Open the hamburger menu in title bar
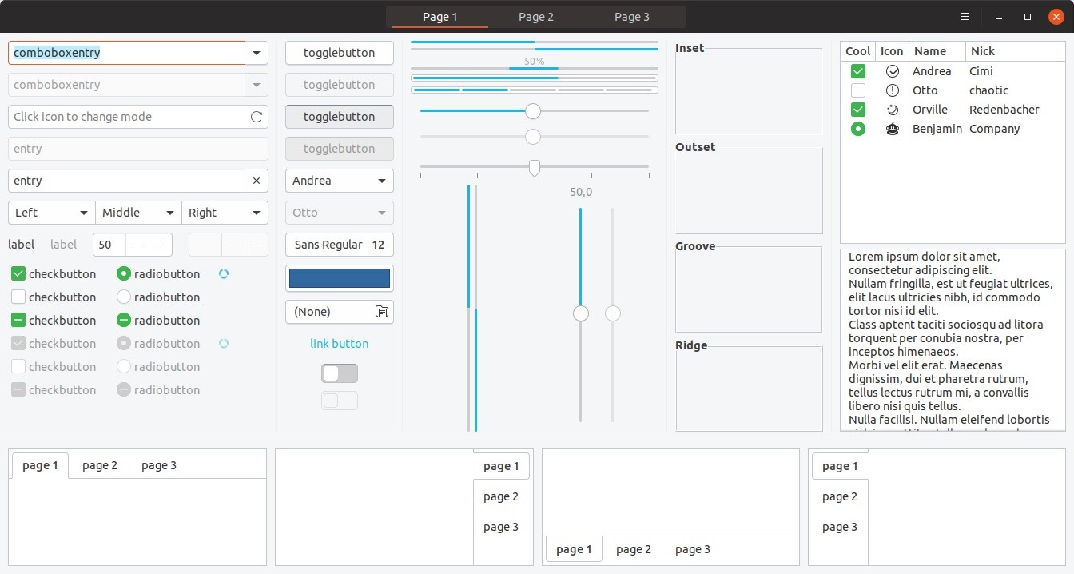 tap(965, 17)
